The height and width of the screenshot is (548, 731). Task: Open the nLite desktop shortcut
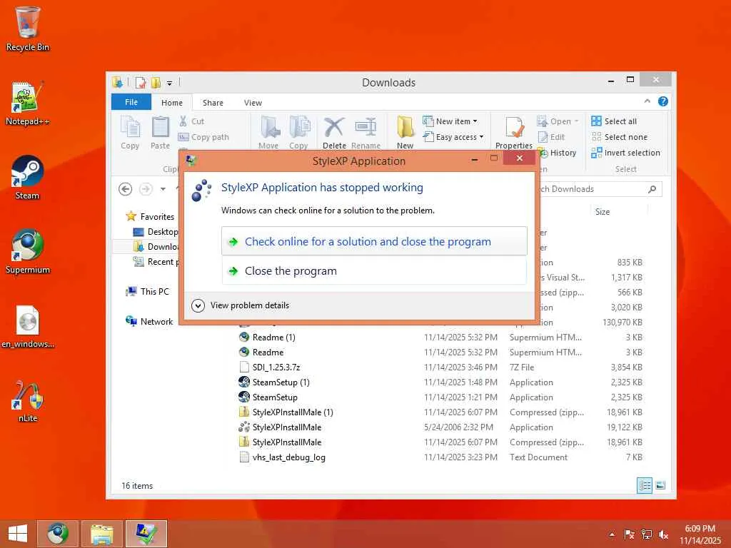point(27,401)
